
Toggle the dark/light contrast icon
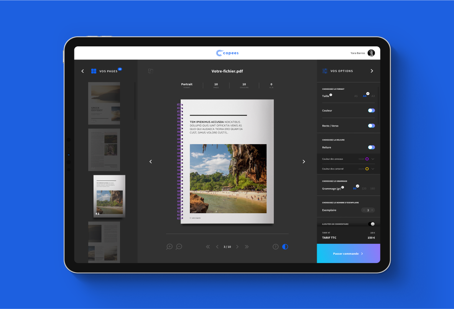coord(285,247)
